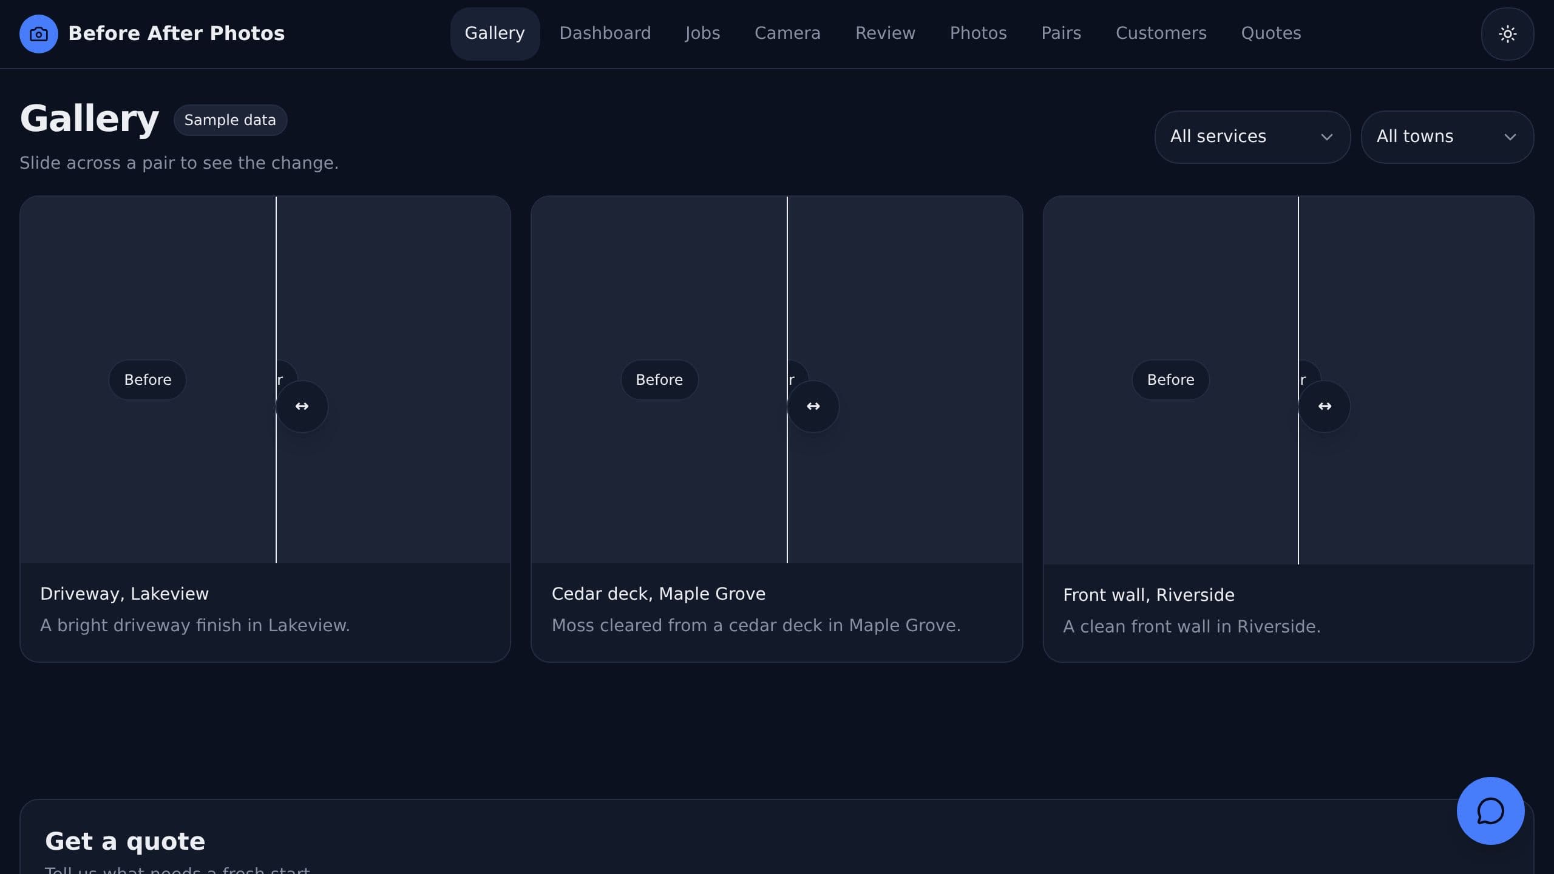1554x874 pixels.
Task: Click Before label on Driveway, Lakeview image
Action: coord(148,380)
